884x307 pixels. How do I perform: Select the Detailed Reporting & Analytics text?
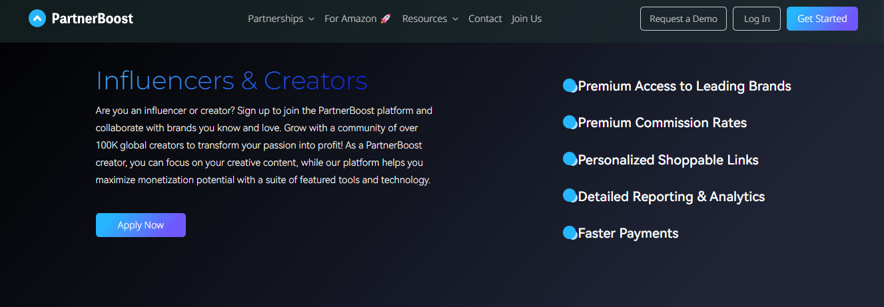point(671,196)
